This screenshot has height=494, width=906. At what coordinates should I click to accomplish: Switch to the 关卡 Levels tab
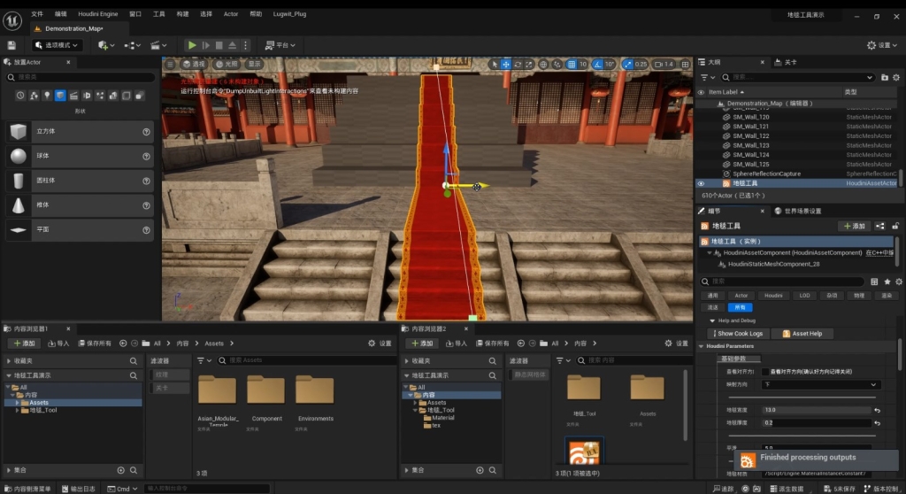point(787,62)
